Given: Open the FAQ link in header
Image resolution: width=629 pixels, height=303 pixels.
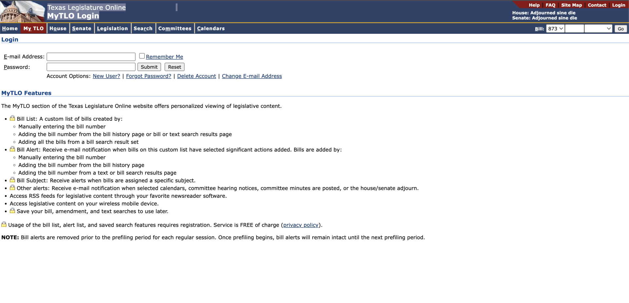Looking at the screenshot, I should [x=550, y=5].
